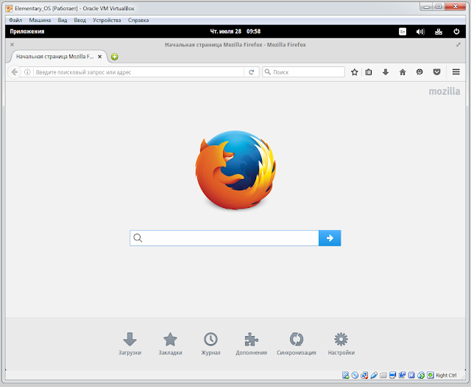This screenshot has width=471, height=387.
Task: Open Загрузки (Downloads) shortcut
Action: (x=130, y=344)
